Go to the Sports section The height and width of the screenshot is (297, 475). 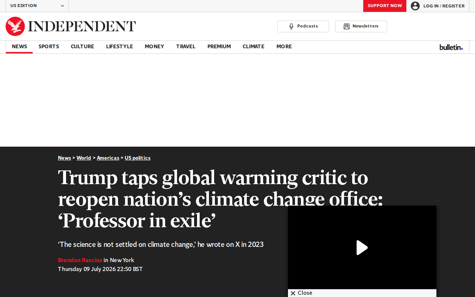[49, 47]
